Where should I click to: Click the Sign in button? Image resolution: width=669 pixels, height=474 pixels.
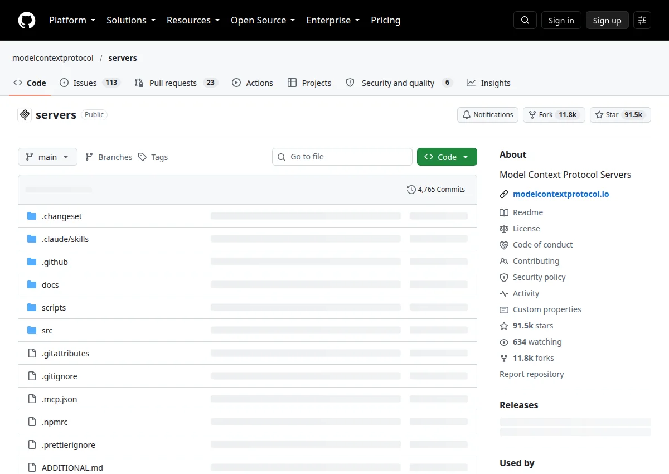click(561, 20)
